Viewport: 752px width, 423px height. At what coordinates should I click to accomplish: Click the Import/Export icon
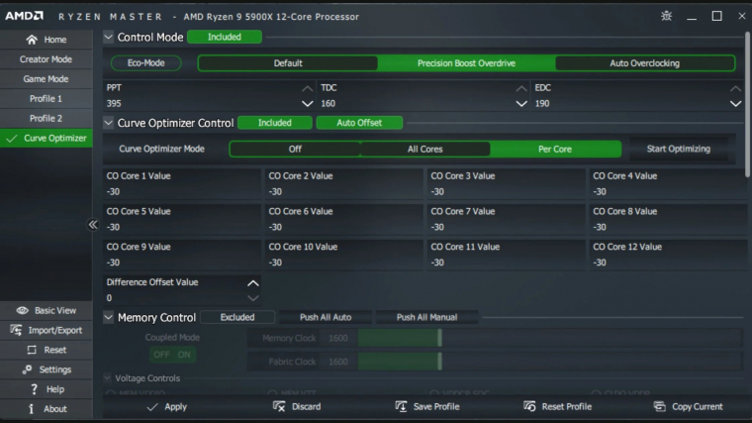click(16, 330)
